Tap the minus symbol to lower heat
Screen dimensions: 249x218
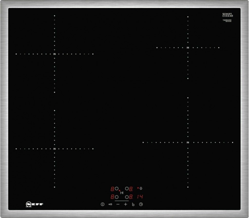[x=118, y=204]
